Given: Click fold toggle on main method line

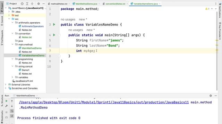Looking at the screenshot, I should tap(59, 35).
